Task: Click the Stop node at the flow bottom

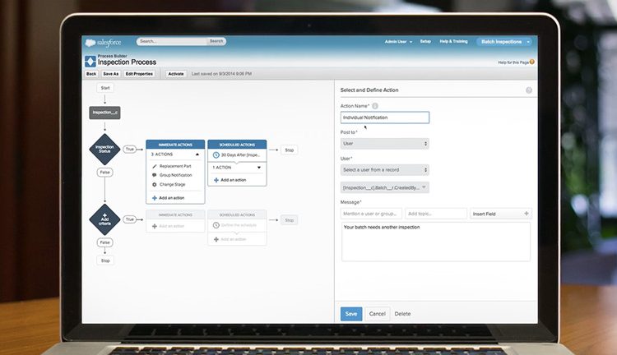Action: [105, 260]
